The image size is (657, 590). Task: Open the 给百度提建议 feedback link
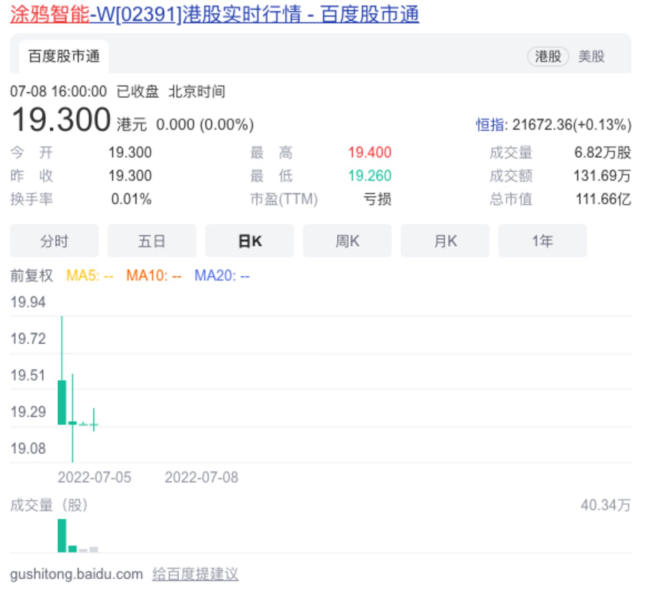tap(195, 574)
